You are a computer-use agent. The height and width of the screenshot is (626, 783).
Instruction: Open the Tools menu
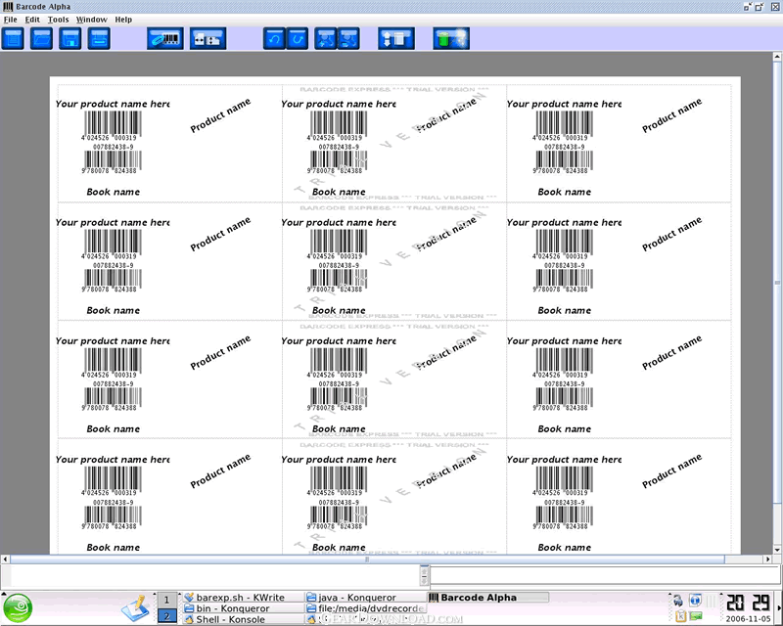point(58,20)
